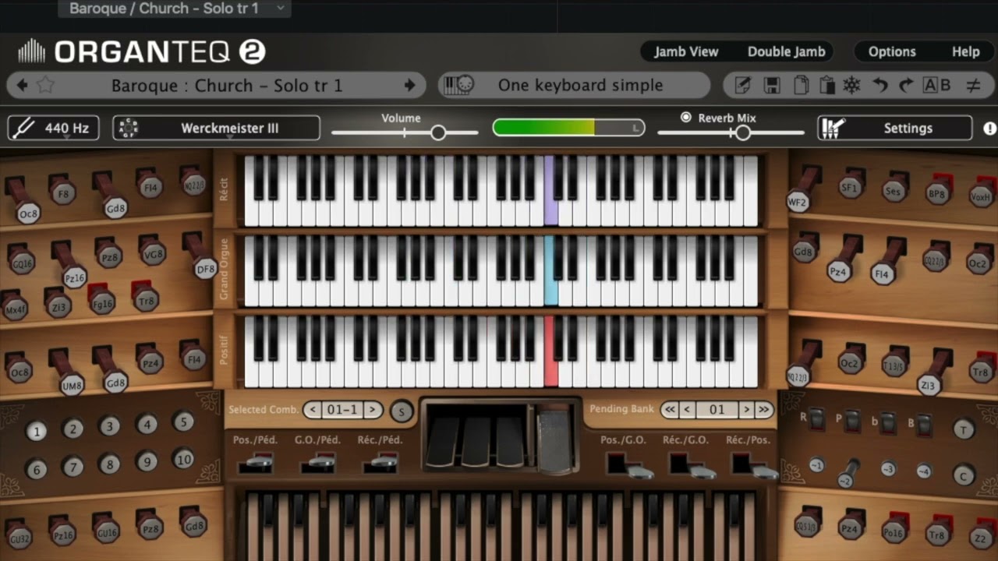Click the round T button
The height and width of the screenshot is (561, 998).
[964, 429]
